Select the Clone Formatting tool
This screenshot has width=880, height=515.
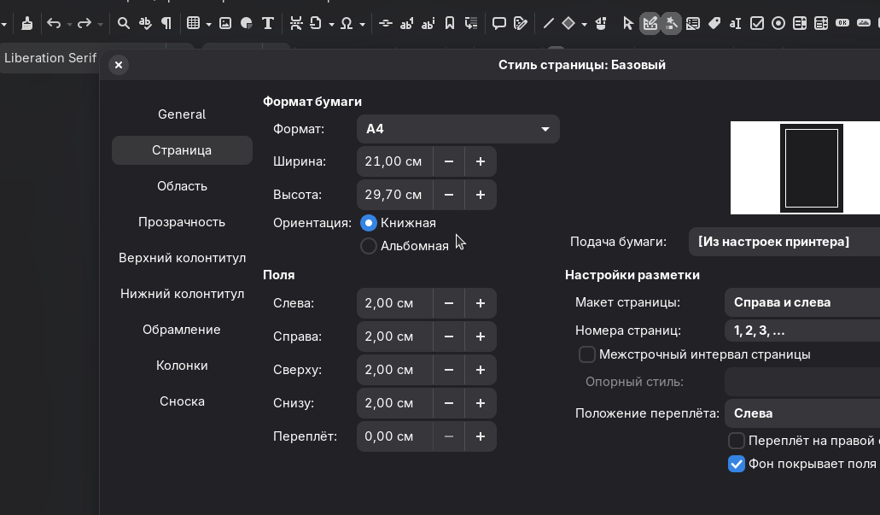(x=26, y=23)
